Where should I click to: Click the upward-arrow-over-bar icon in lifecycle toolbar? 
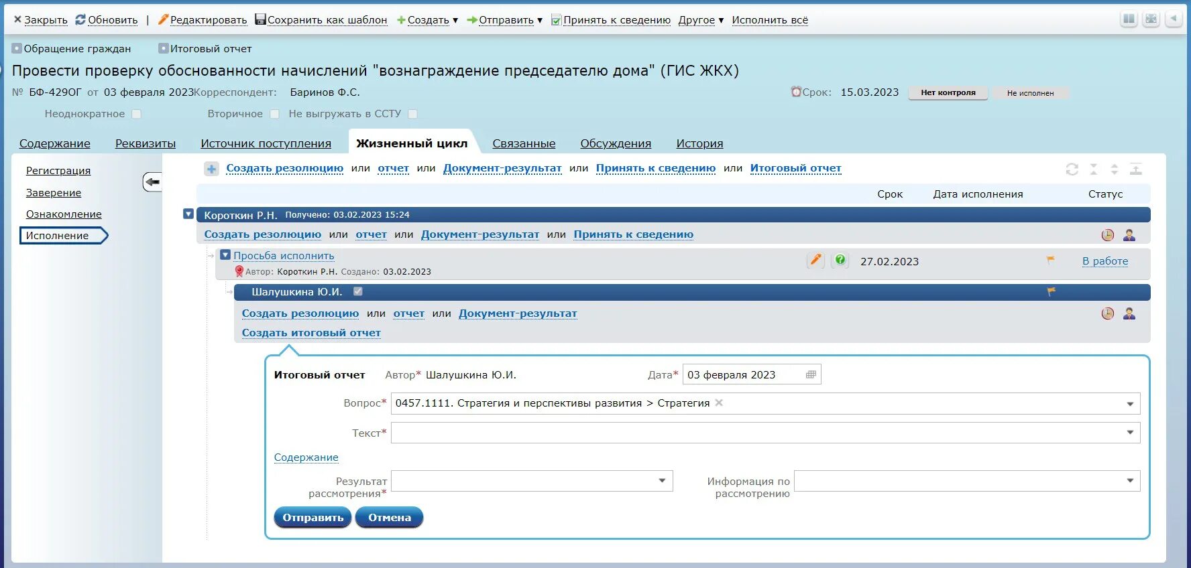click(1136, 169)
